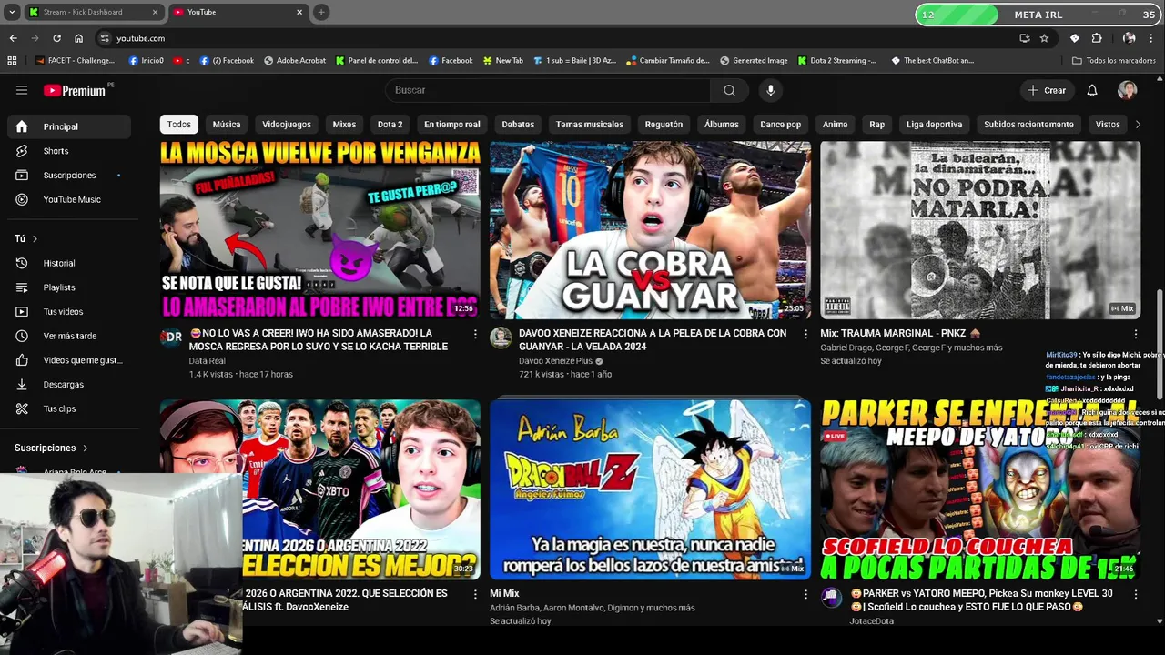1165x655 pixels.
Task: Open FACEIT - Challenge bookmark
Action: (x=75, y=60)
